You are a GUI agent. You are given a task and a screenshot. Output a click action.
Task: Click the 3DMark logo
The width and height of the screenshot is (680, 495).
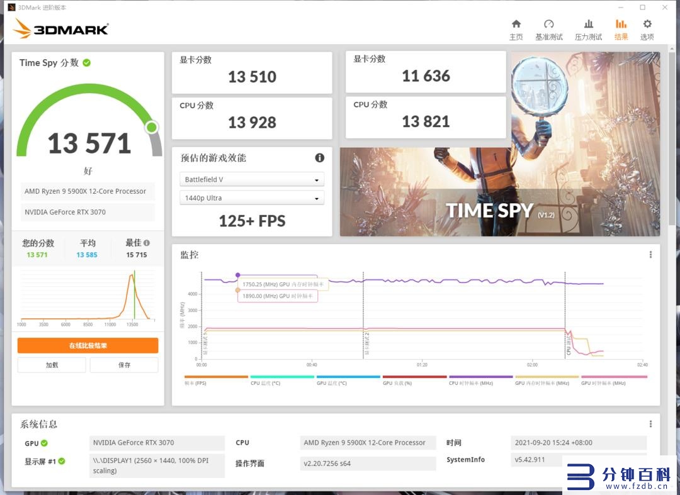tap(60, 28)
